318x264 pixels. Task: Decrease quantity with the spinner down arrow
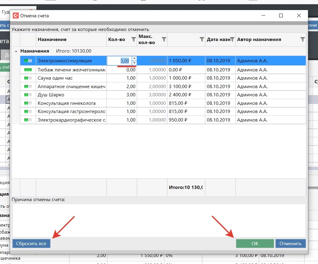pos(134,63)
